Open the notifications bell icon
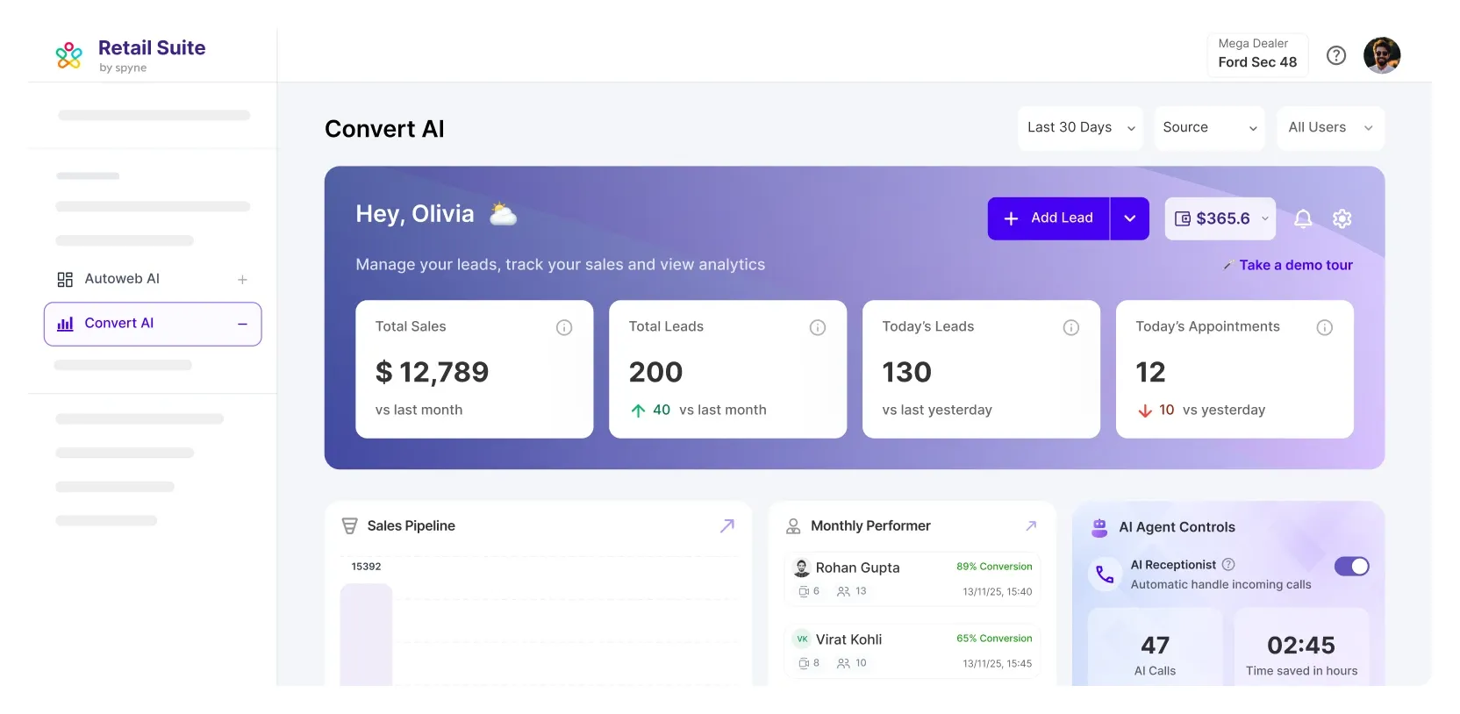The width and height of the screenshot is (1460, 714). 1303,218
